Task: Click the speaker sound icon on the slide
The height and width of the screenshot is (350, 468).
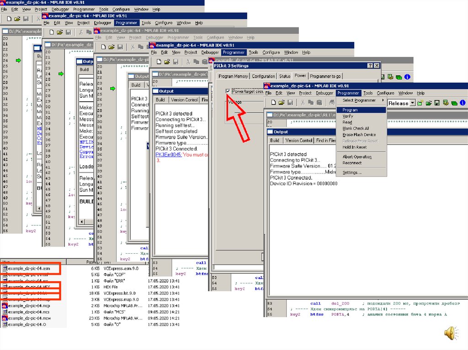Action: pos(451,333)
